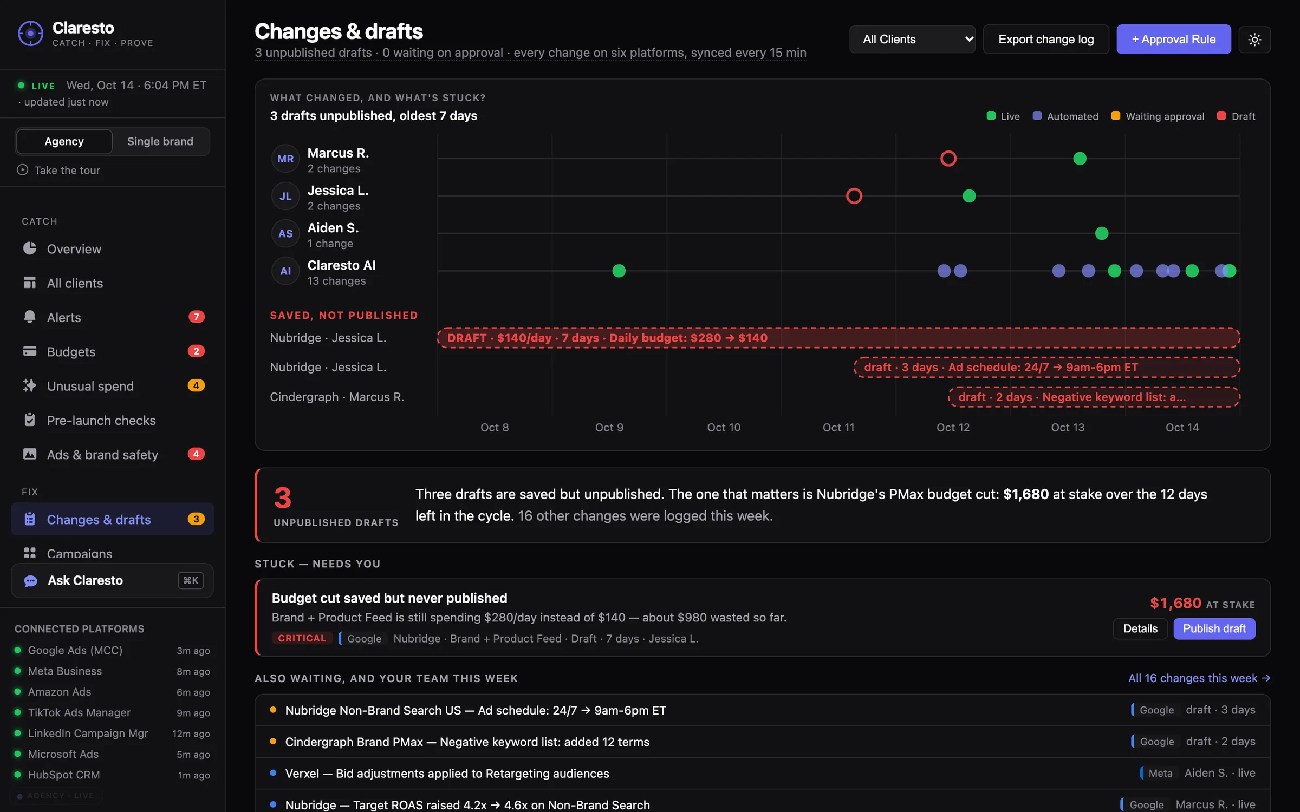The height and width of the screenshot is (812, 1300).
Task: Click the Claresto AI avatar
Action: pyautogui.click(x=285, y=271)
